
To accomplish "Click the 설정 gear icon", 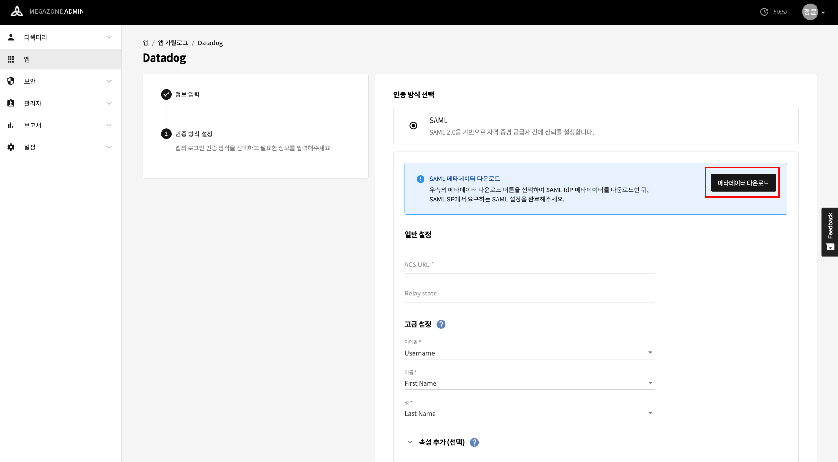I will (x=11, y=147).
